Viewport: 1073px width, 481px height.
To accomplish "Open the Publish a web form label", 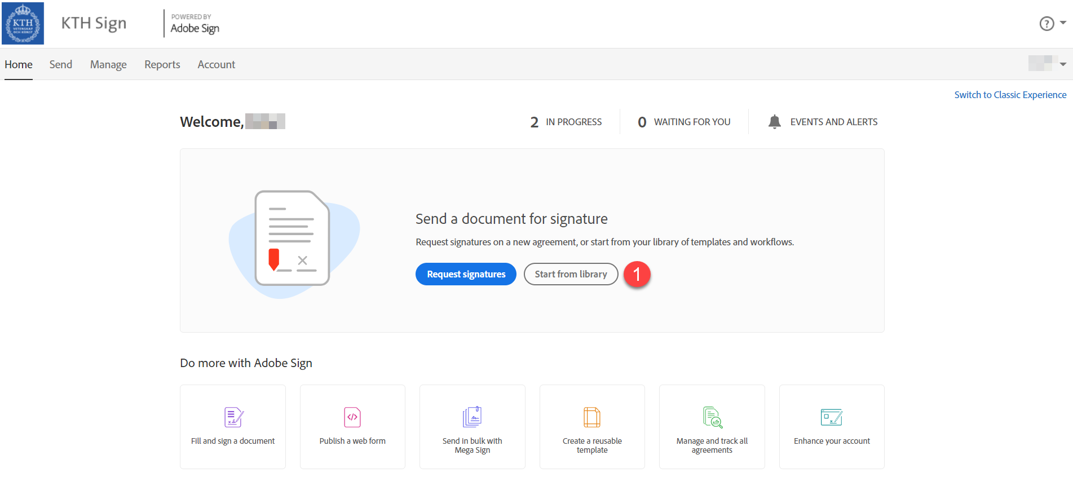I will [352, 441].
